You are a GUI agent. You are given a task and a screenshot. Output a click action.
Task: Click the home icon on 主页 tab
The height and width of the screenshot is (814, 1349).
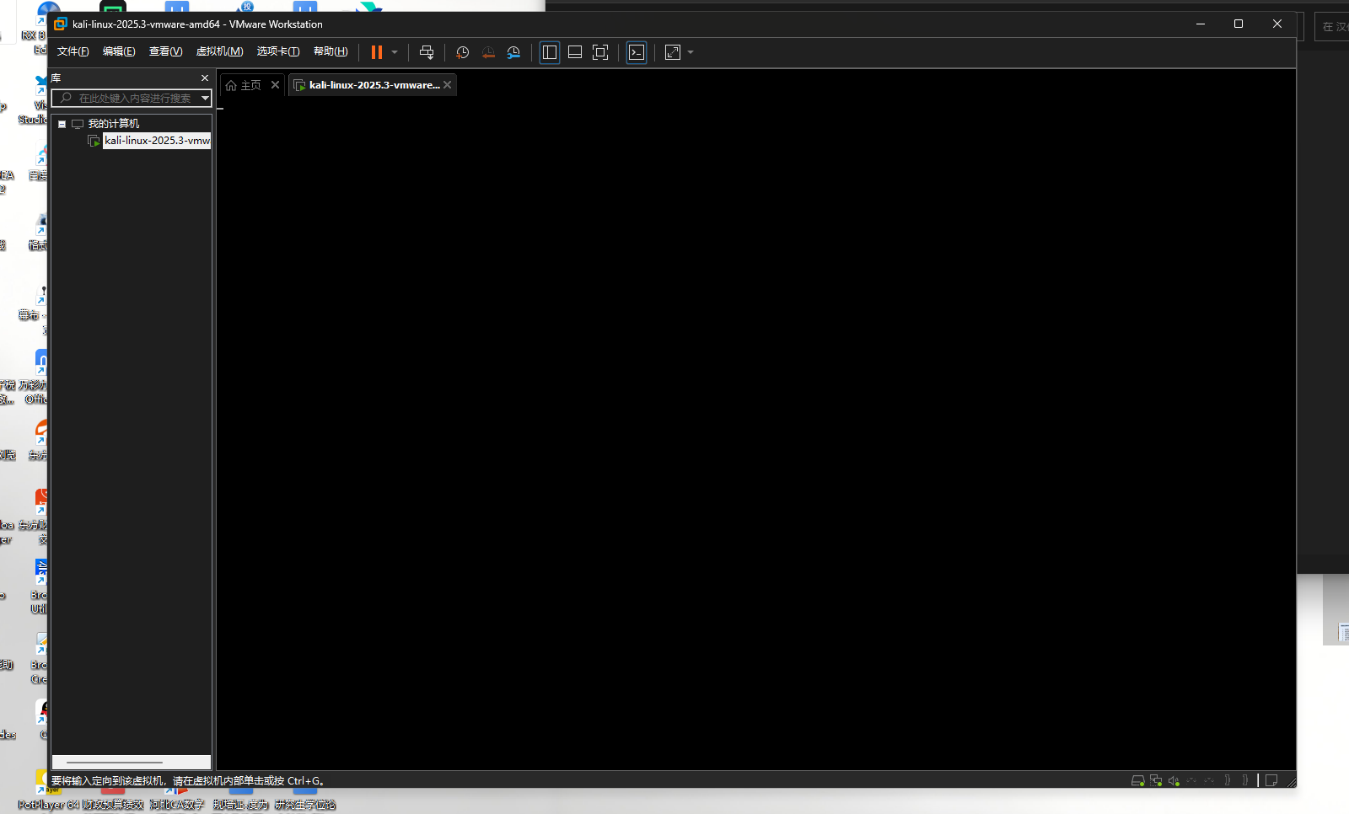pyautogui.click(x=231, y=85)
